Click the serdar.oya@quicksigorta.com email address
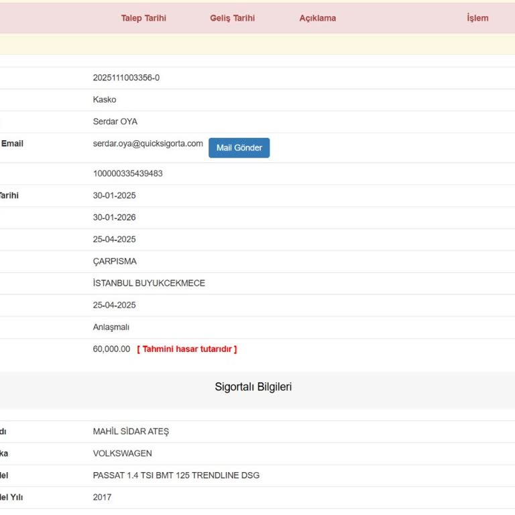Viewport: 515px width, 515px height. click(148, 144)
